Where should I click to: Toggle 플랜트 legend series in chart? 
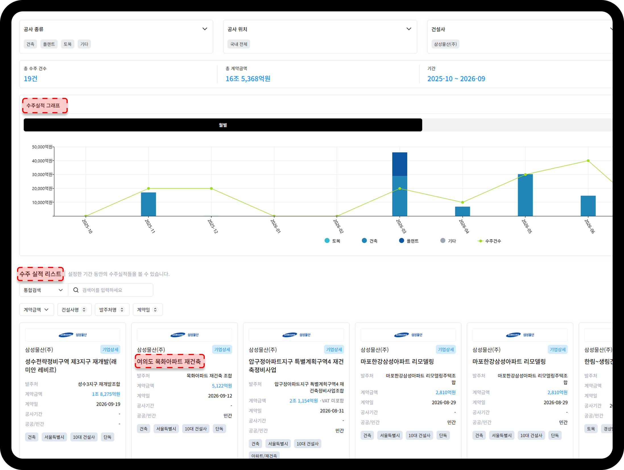click(409, 241)
